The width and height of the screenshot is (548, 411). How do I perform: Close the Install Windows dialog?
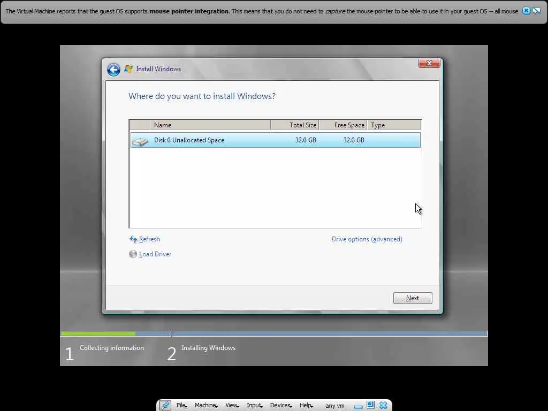pyautogui.click(x=429, y=63)
